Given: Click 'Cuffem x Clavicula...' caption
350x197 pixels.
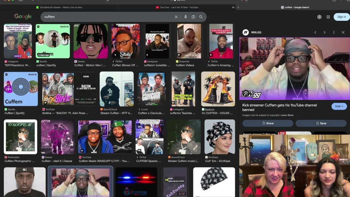Looking at the screenshot, I should [x=151, y=113].
